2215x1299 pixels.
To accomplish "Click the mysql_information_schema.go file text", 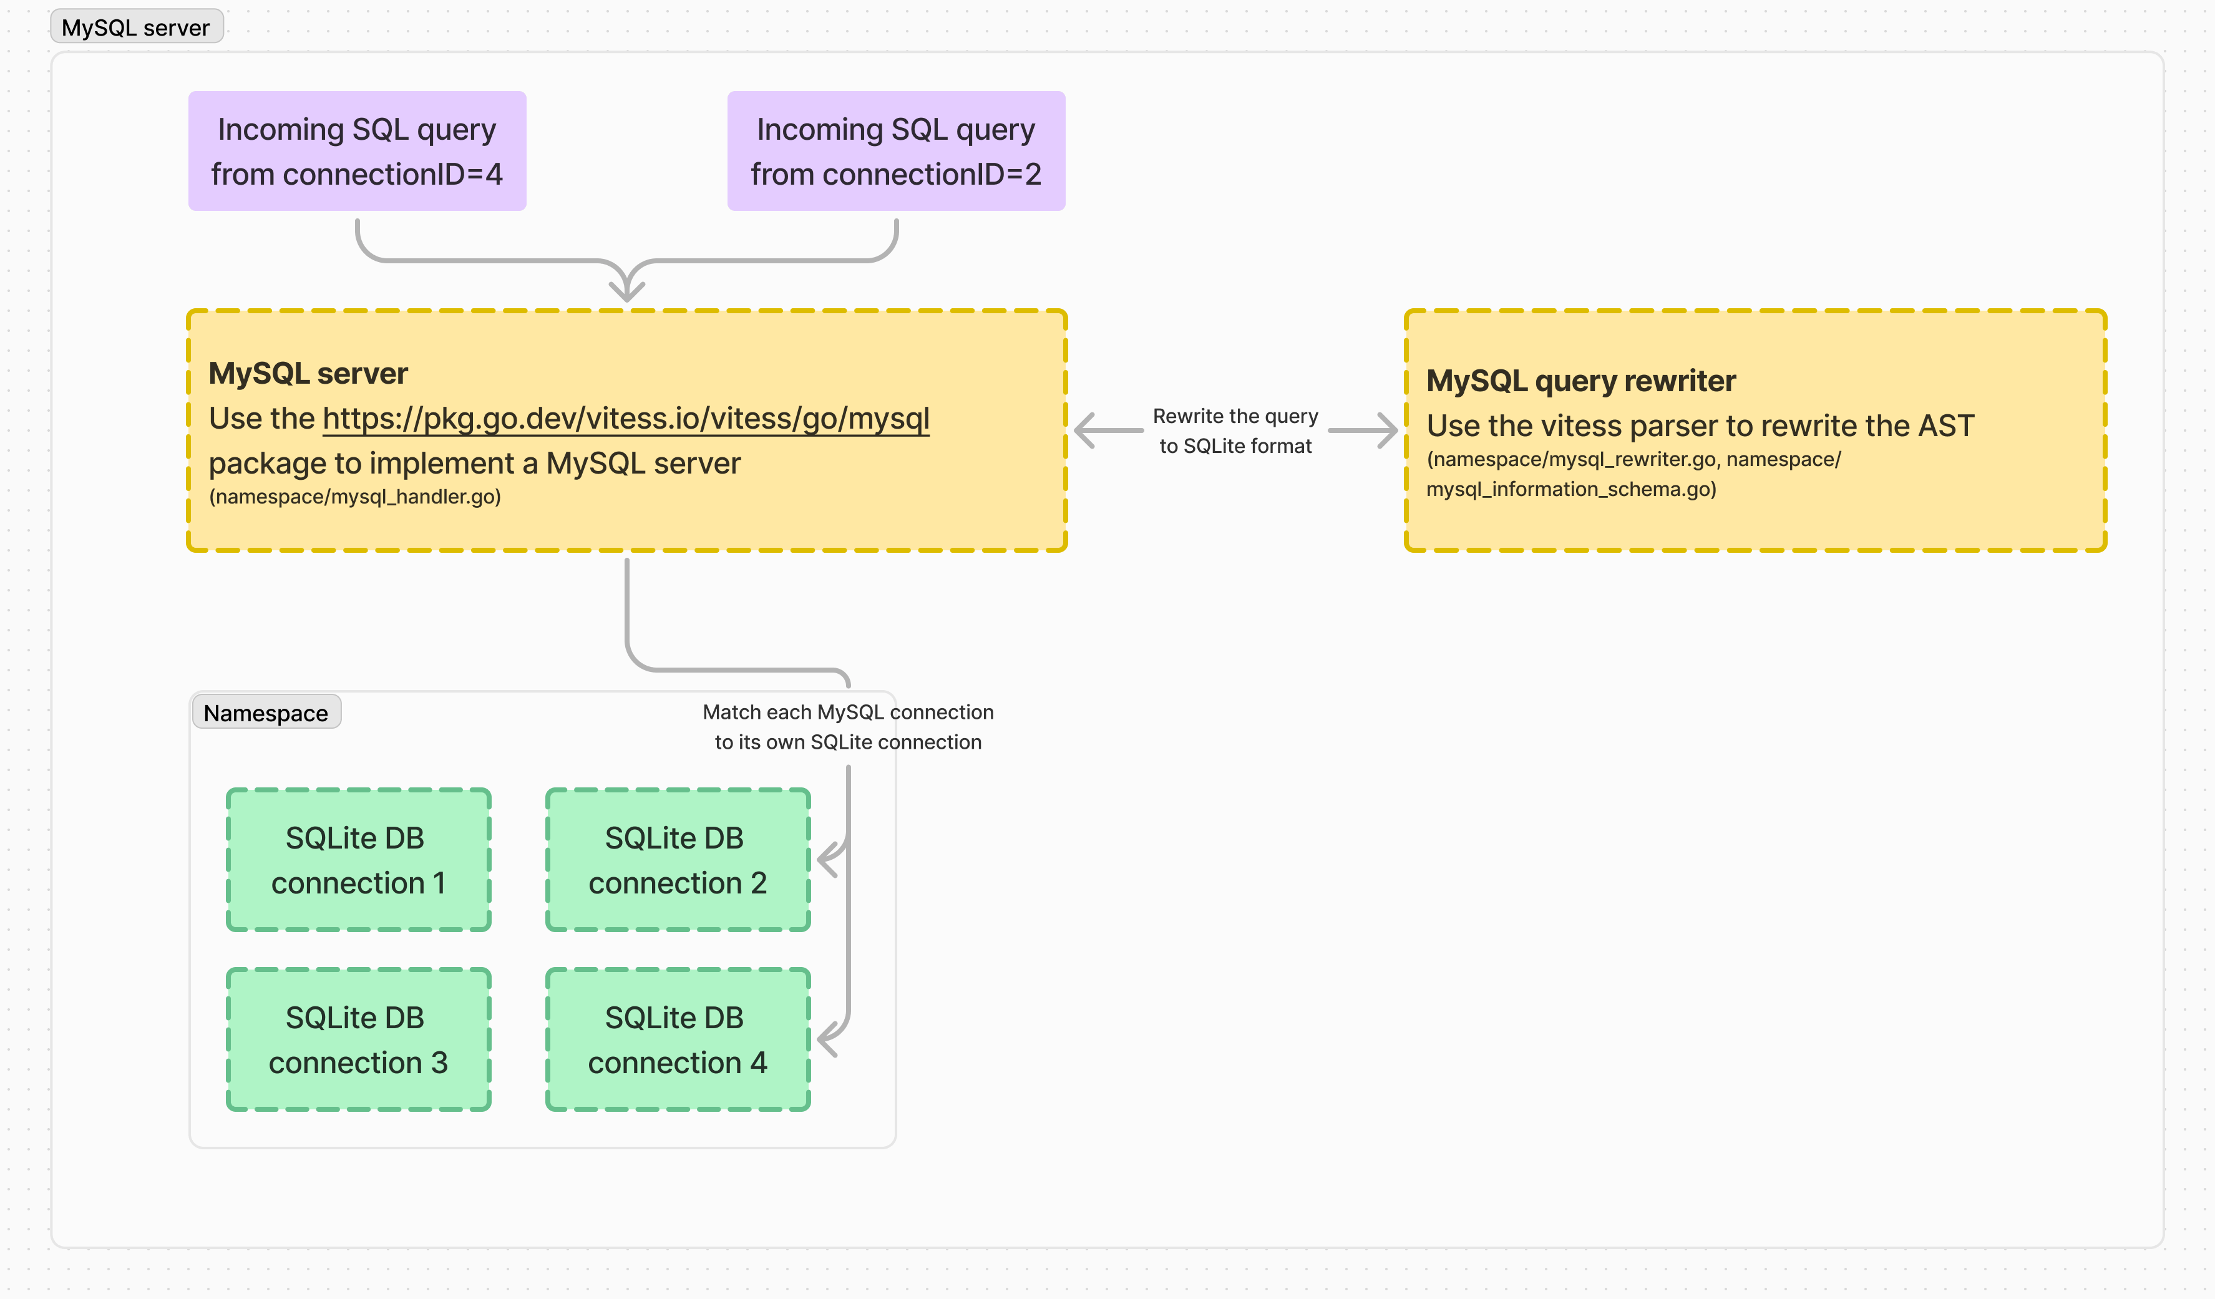I will (x=1570, y=490).
